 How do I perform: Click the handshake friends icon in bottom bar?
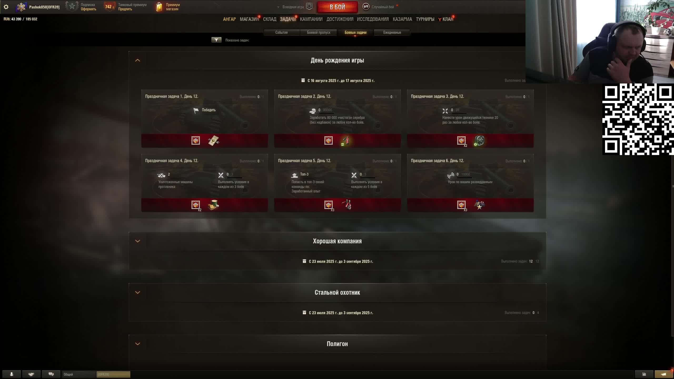coord(31,374)
